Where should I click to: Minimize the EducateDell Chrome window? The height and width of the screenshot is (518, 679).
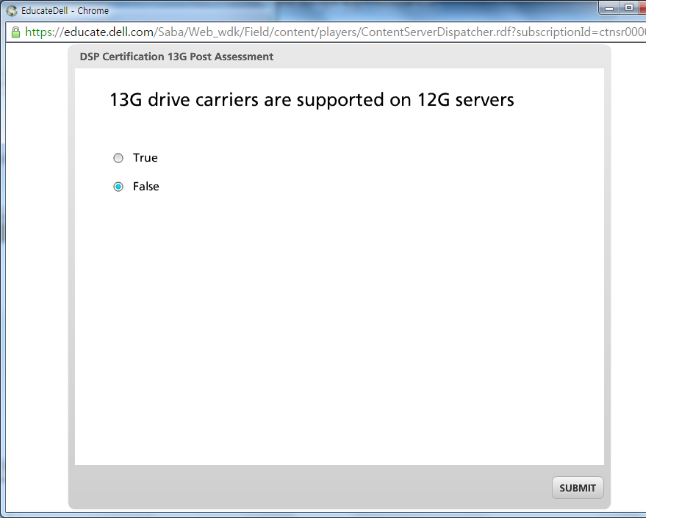[610, 8]
